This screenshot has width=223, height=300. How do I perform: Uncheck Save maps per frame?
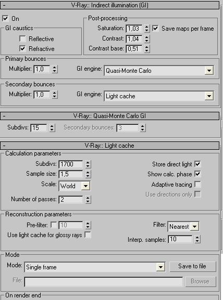coord(155,29)
